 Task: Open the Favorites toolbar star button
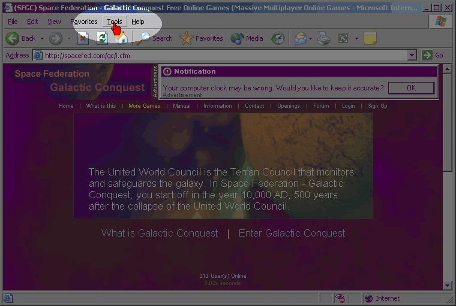[x=202, y=38]
